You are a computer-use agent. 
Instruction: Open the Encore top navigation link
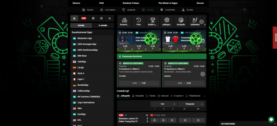coord(200,3)
